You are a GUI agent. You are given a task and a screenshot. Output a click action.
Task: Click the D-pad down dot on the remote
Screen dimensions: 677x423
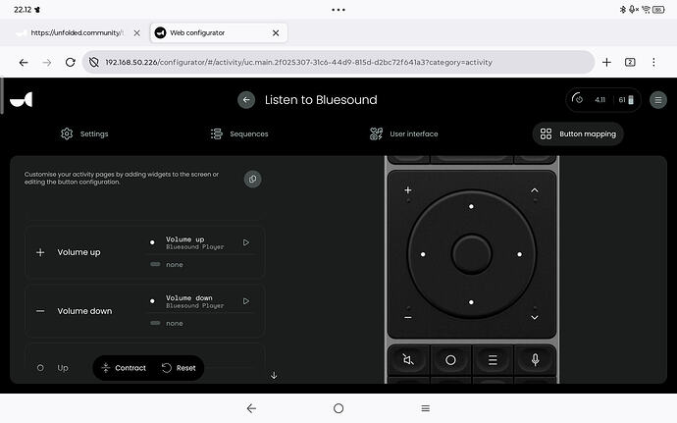pyautogui.click(x=471, y=302)
